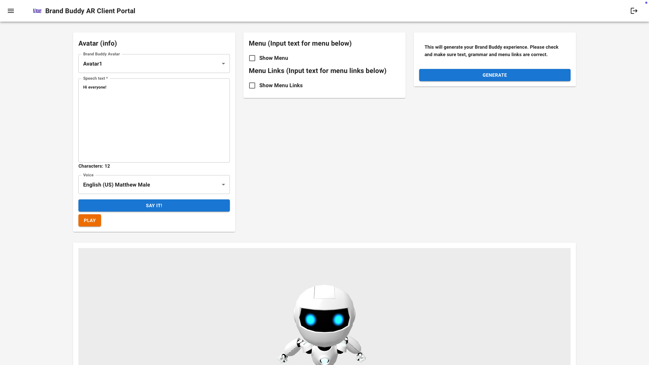Image resolution: width=649 pixels, height=365 pixels.
Task: Click the Voice dropdown arrow
Action: pos(223,185)
